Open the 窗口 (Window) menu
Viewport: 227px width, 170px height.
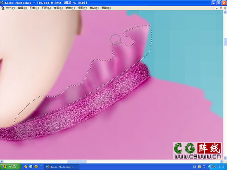[x=94, y=8]
